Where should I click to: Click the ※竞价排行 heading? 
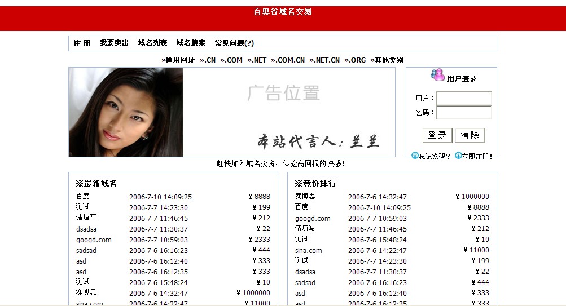[315, 184]
